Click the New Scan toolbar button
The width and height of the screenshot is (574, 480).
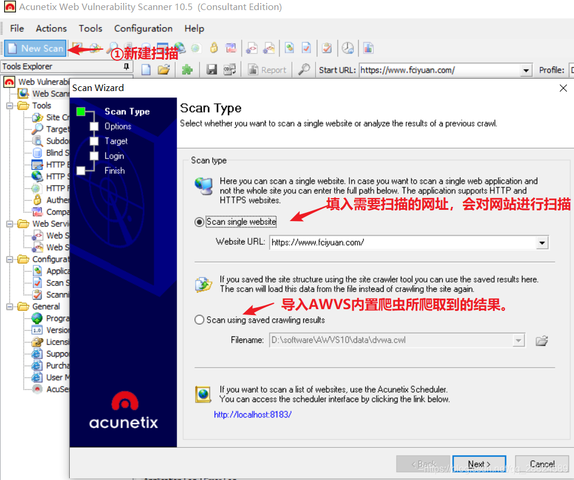(35, 48)
